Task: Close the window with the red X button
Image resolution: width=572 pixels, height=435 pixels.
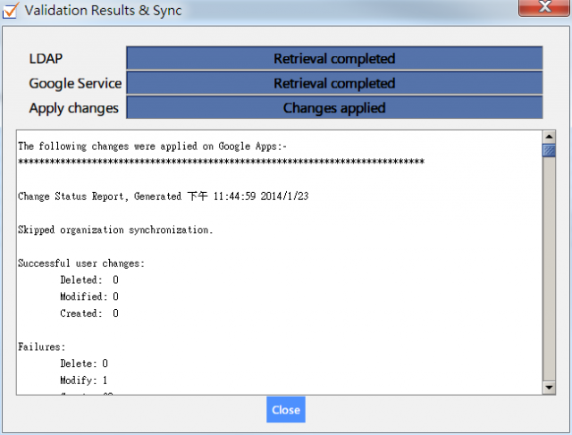Action: pos(544,7)
